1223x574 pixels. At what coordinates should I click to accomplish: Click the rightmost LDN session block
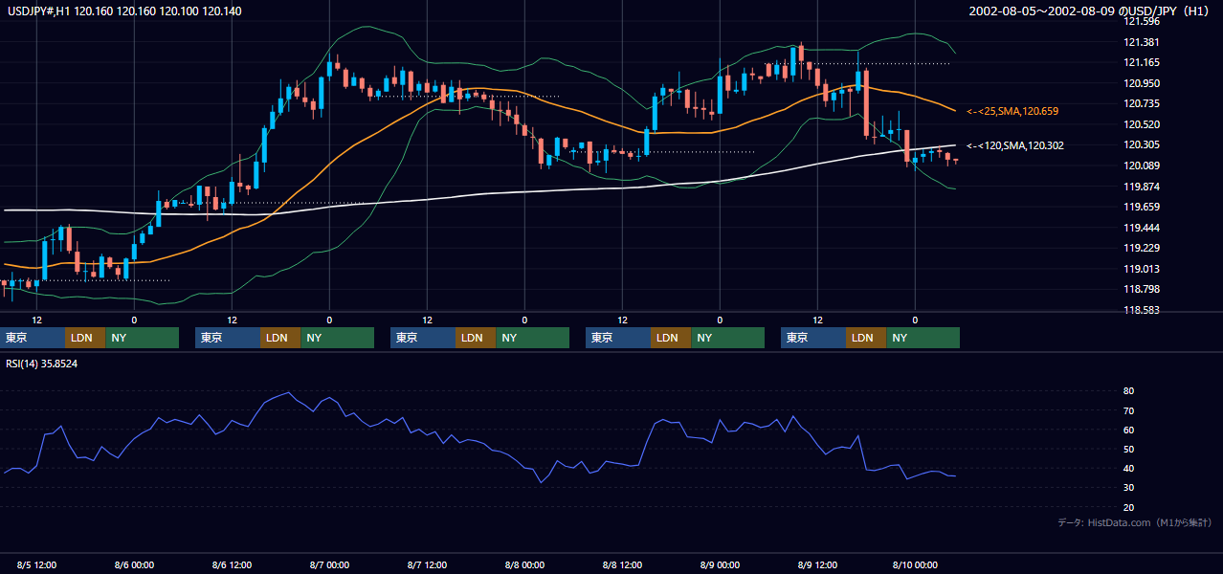click(866, 338)
